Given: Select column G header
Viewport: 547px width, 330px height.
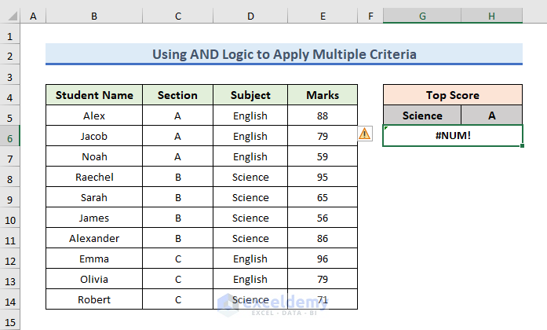Looking at the screenshot, I should (x=422, y=16).
